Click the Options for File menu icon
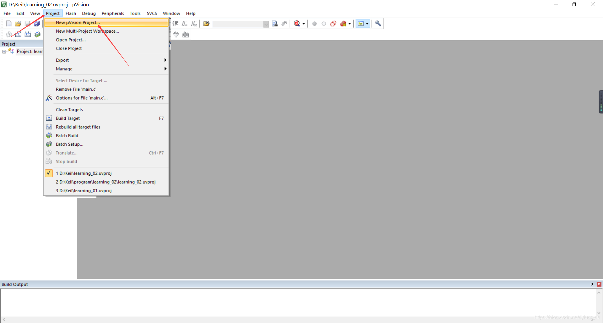The image size is (603, 323). [x=49, y=98]
